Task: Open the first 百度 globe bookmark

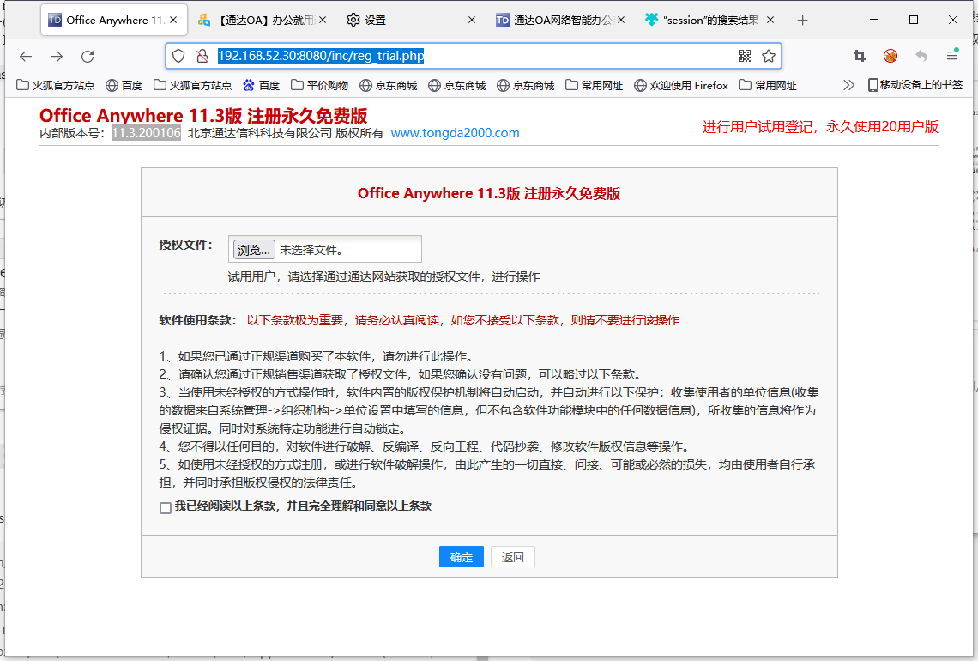Action: pos(124,85)
